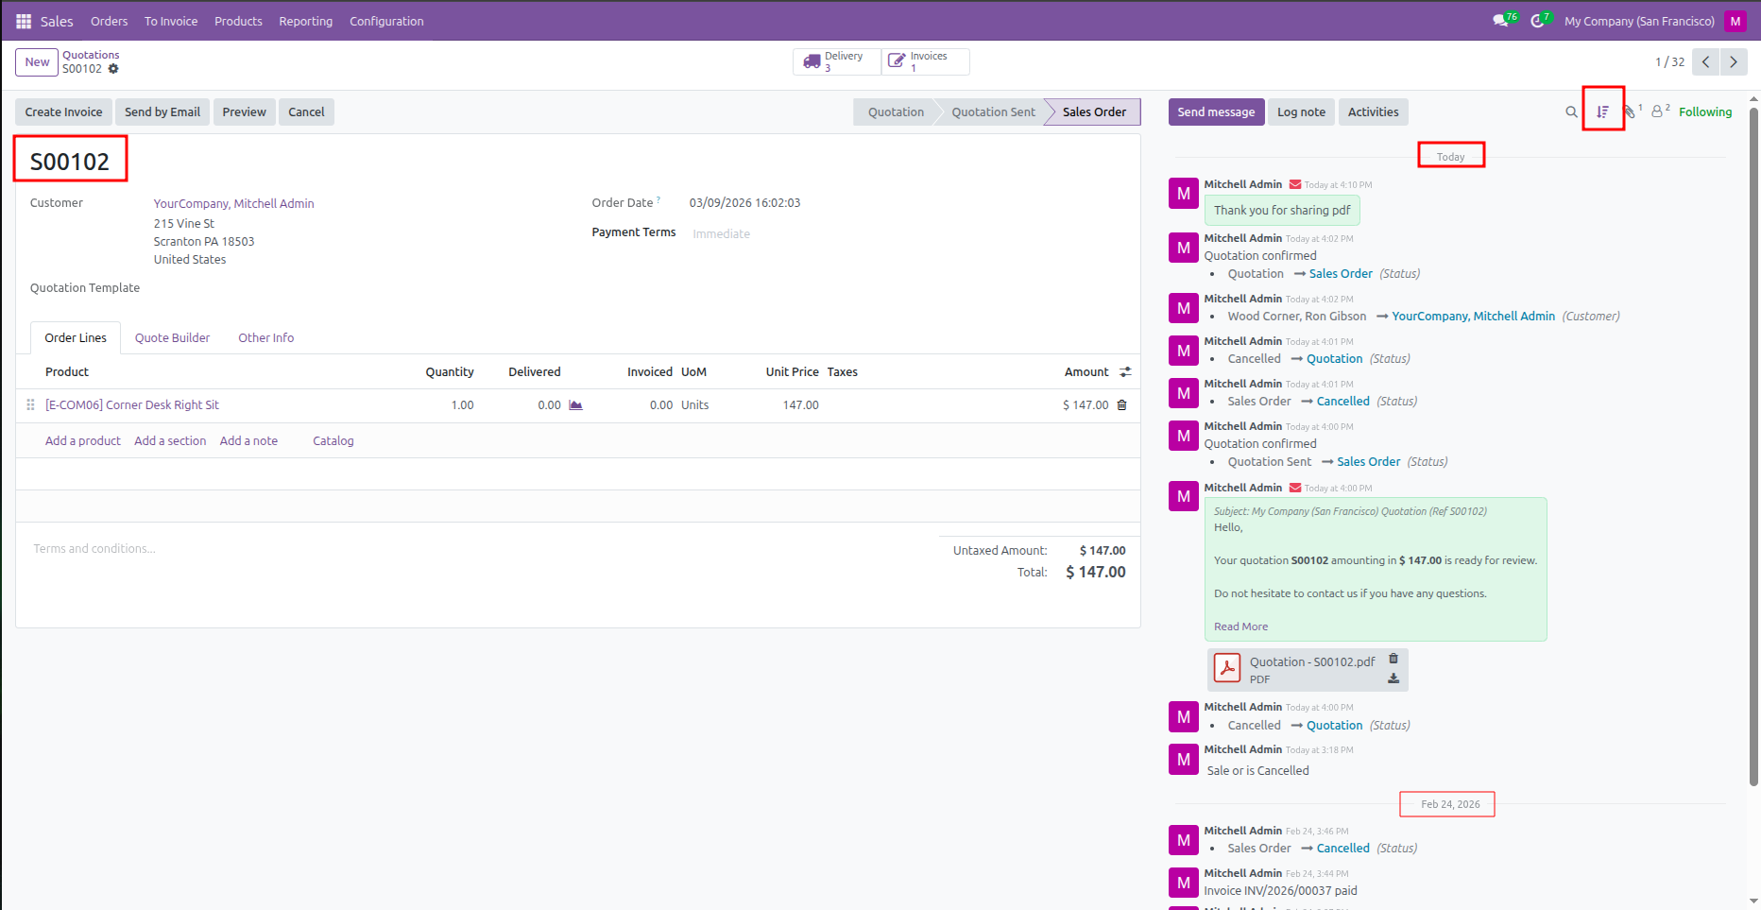Download the Quotation - S00102.pdf attachment

(1393, 678)
